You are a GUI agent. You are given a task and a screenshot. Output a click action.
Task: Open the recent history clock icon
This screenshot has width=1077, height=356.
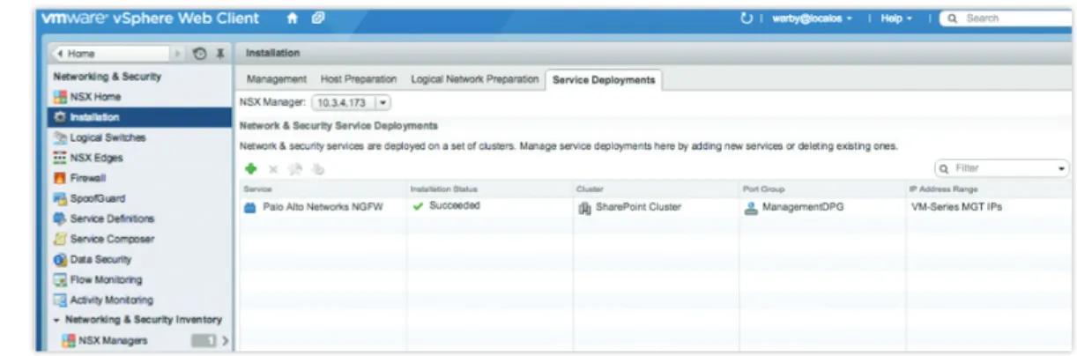click(200, 54)
